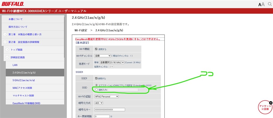The height and width of the screenshot is (118, 273).
Task: Click the manual title Wi-Fi中継機WEX-3000AX4EAシリーズ
Action: (x=44, y=11)
